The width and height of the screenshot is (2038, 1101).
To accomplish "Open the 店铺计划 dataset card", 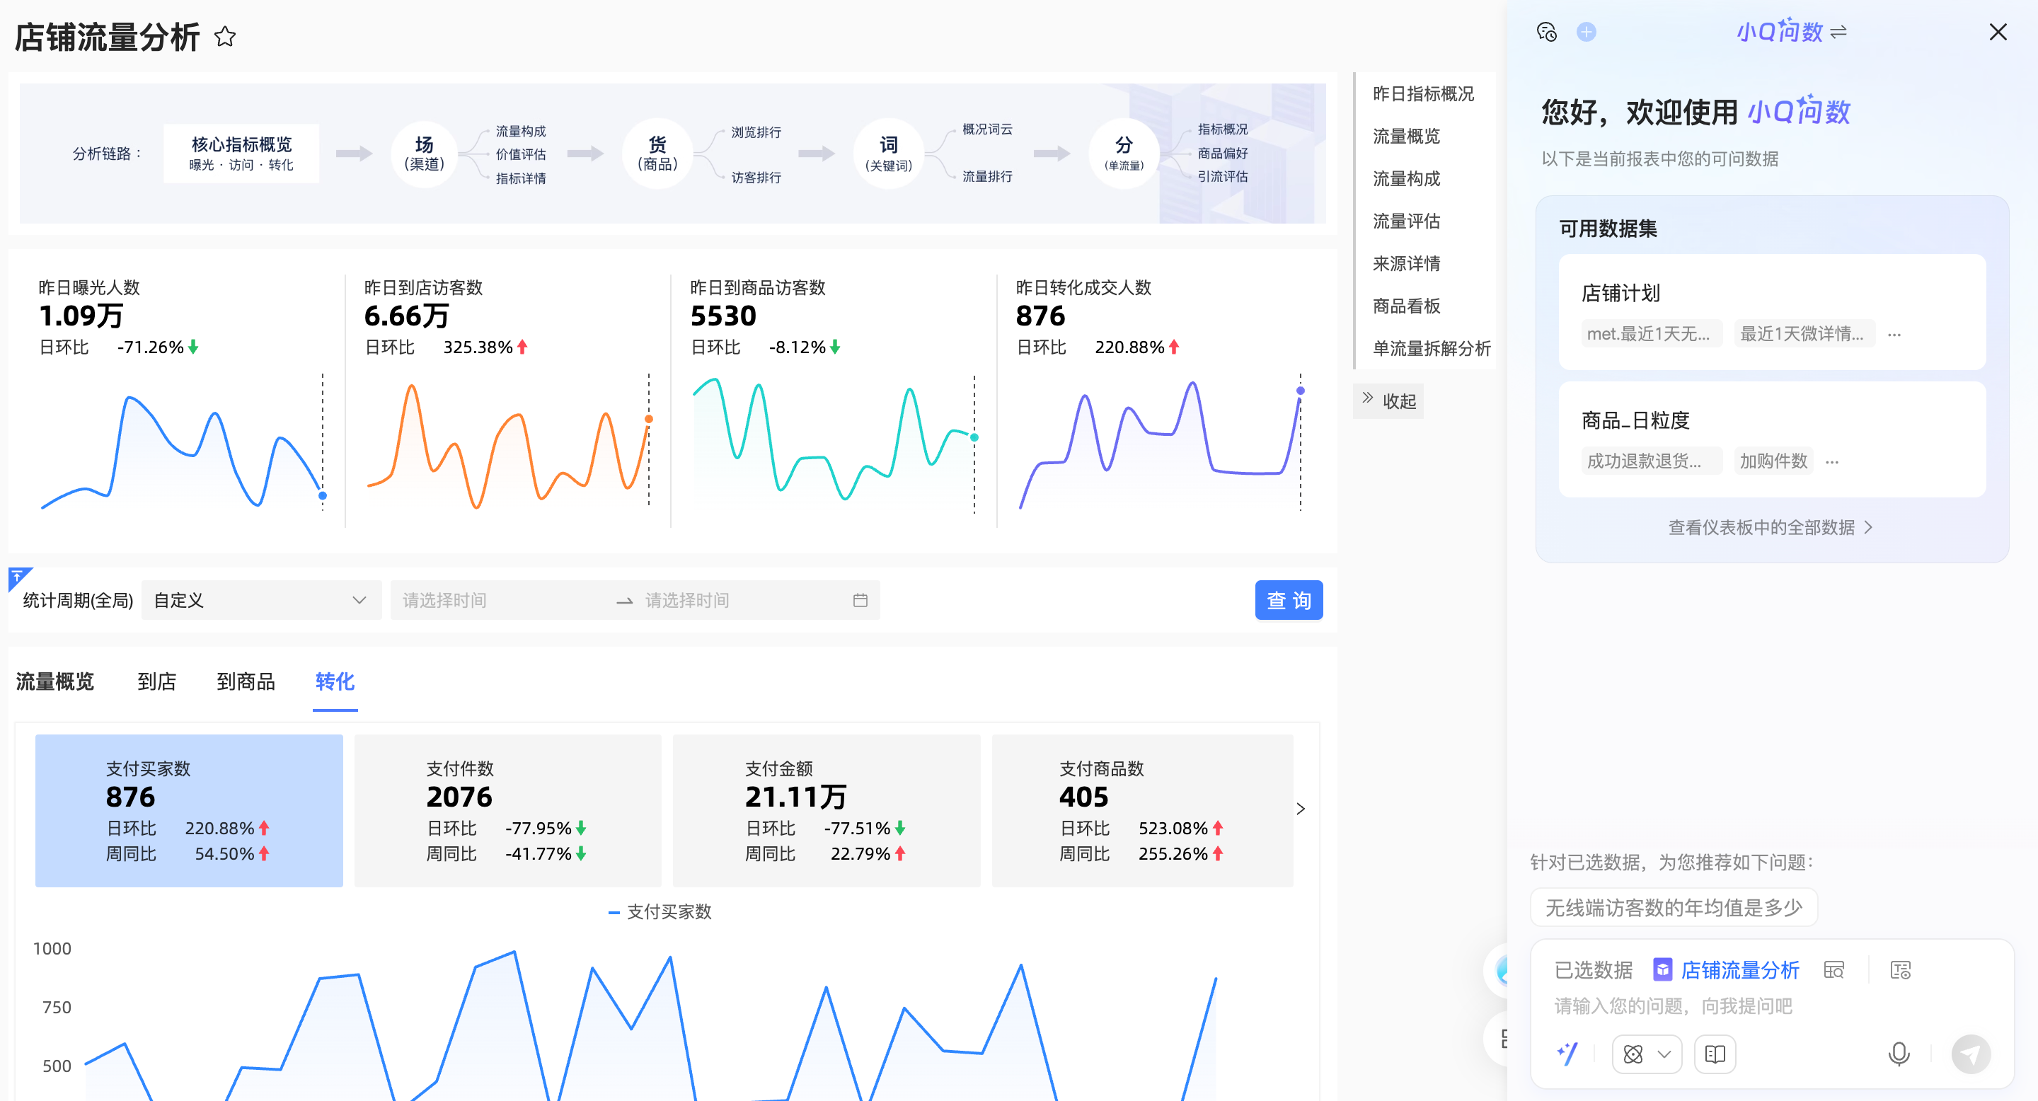I will click(1771, 311).
